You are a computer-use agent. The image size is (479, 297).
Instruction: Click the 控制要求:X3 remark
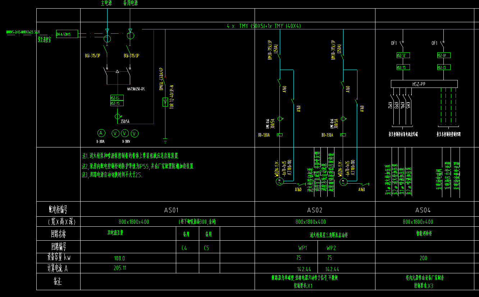pyautogui.click(x=424, y=286)
